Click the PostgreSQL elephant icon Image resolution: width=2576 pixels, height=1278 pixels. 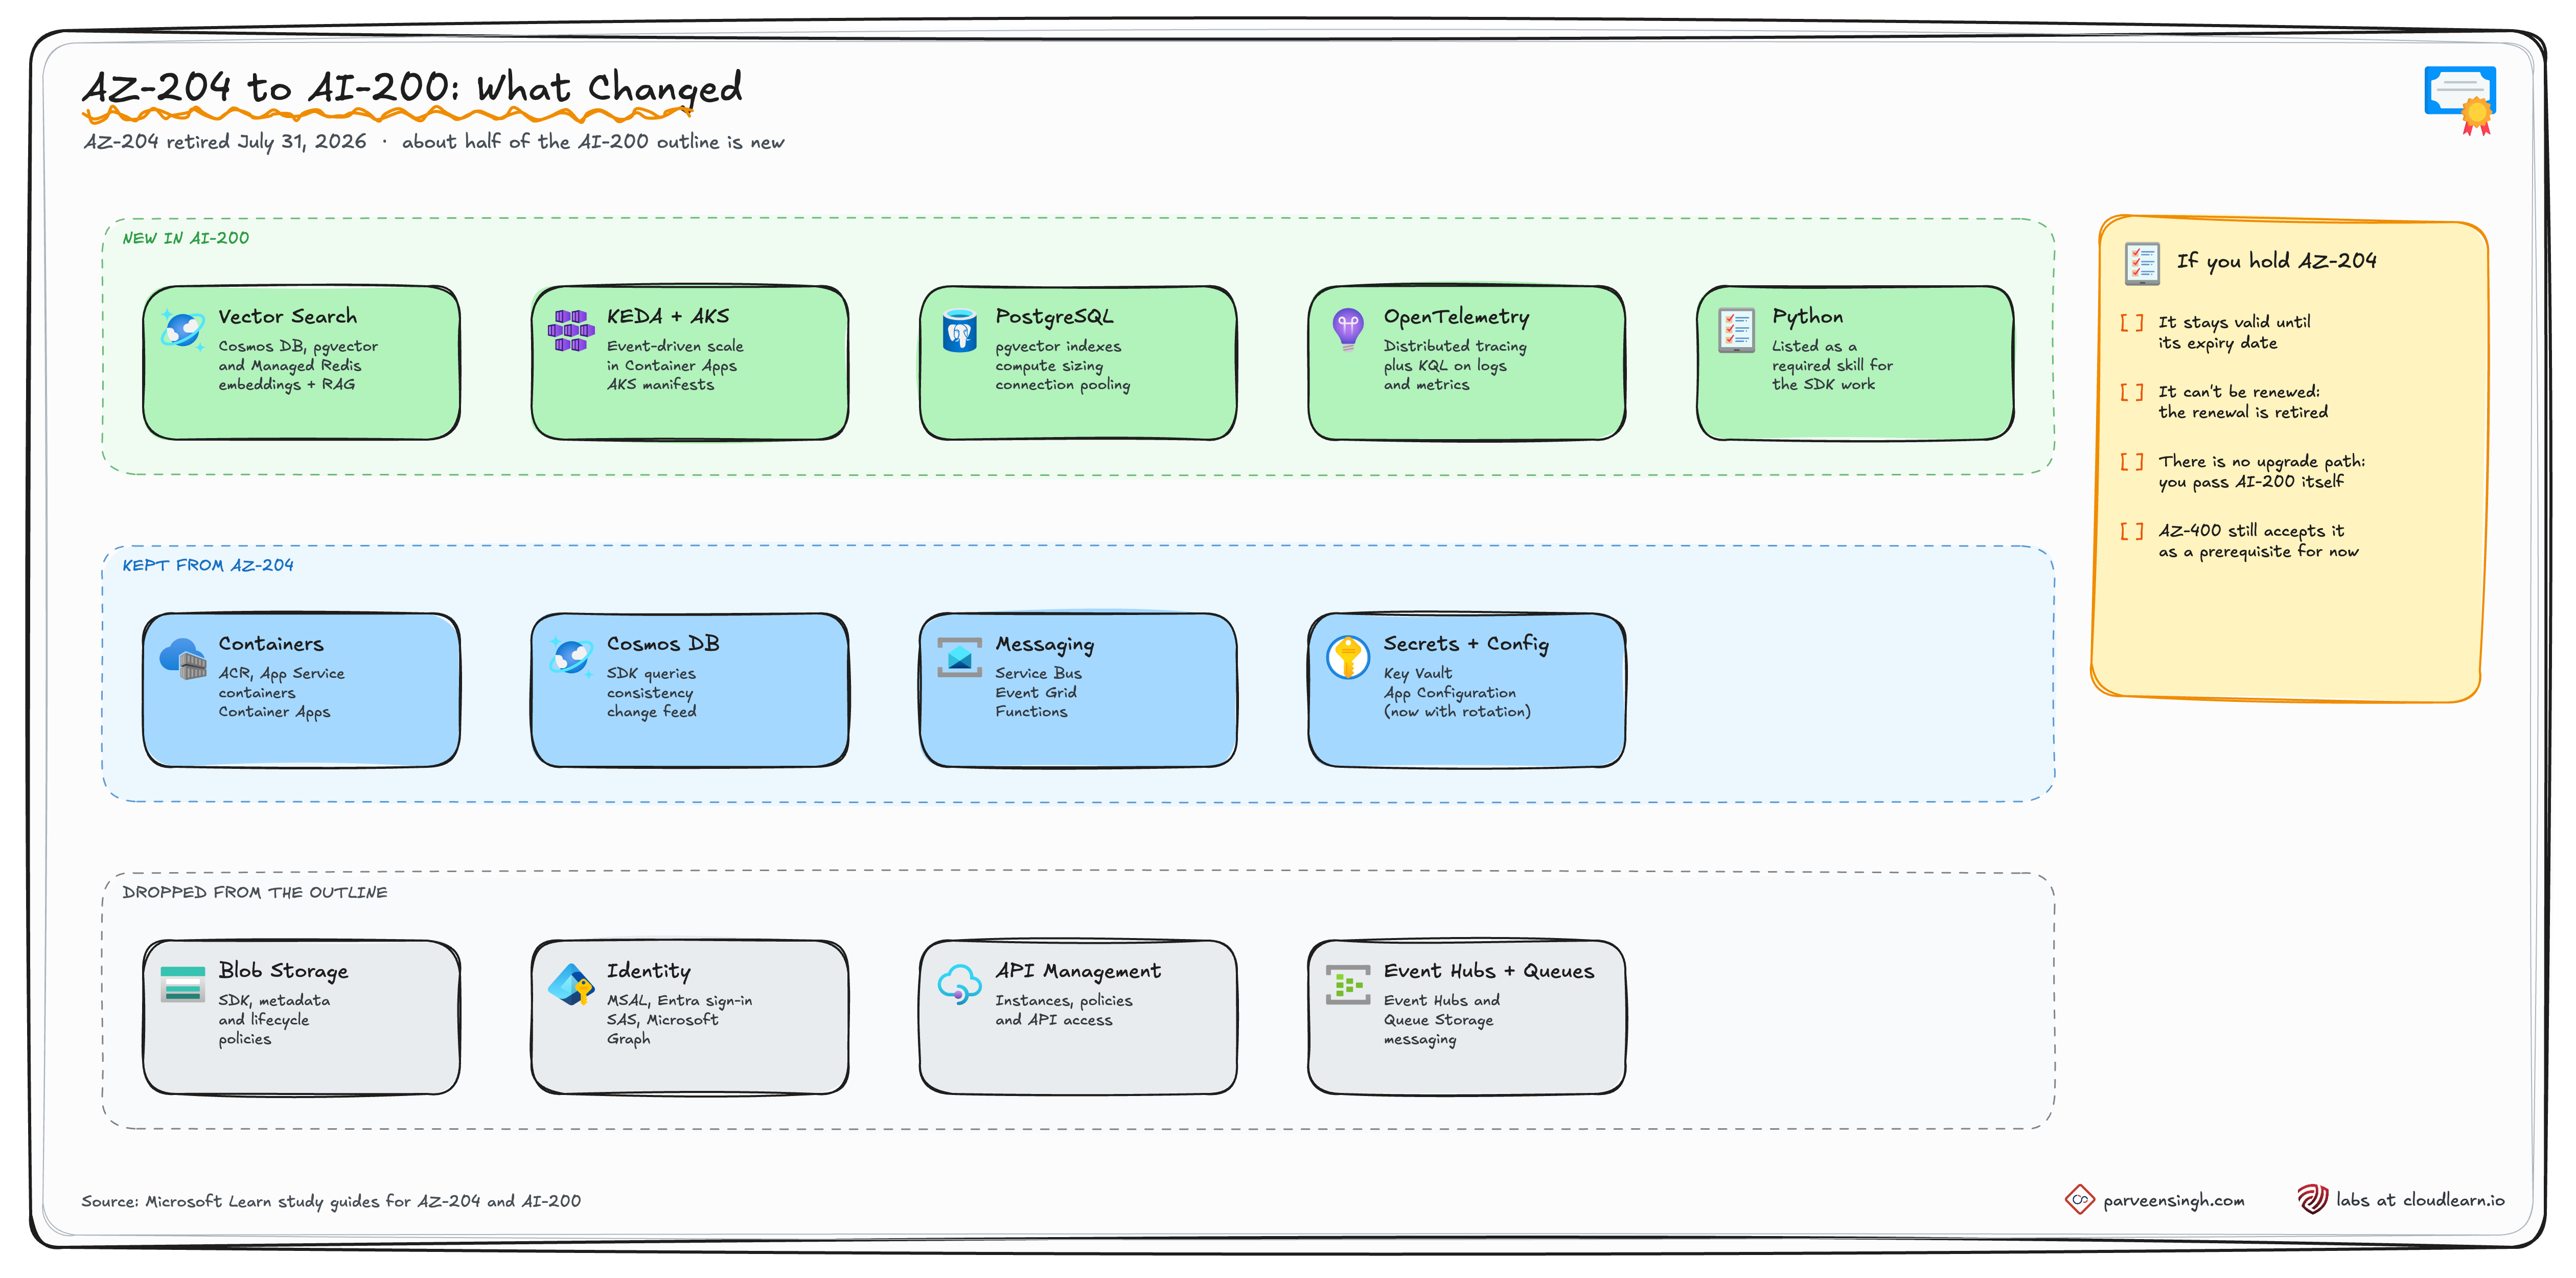click(x=959, y=330)
